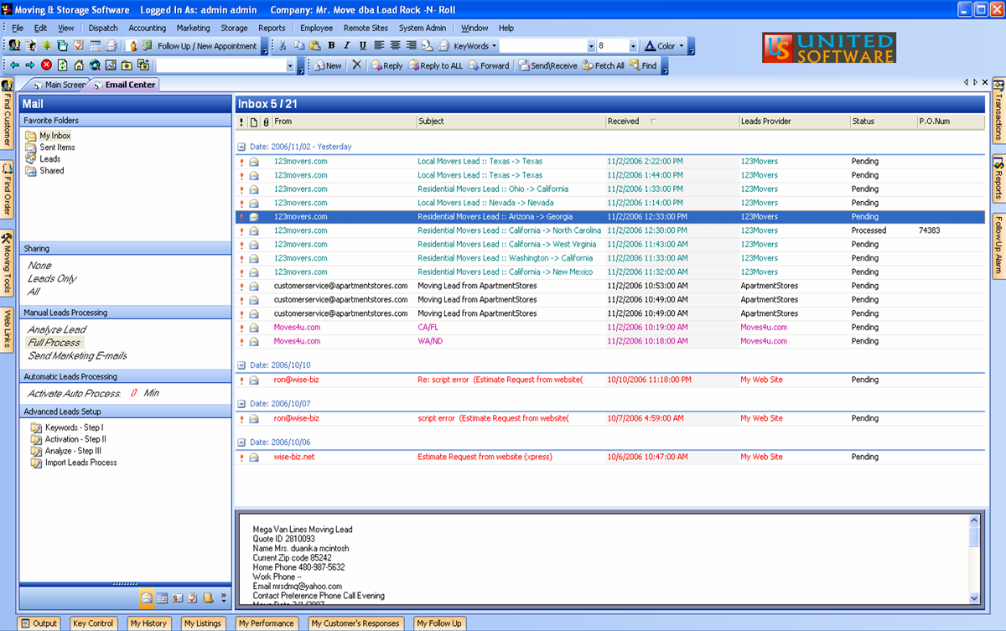Click the Notes icon in bottom panel
Image resolution: width=1006 pixels, height=631 pixels.
click(x=207, y=597)
